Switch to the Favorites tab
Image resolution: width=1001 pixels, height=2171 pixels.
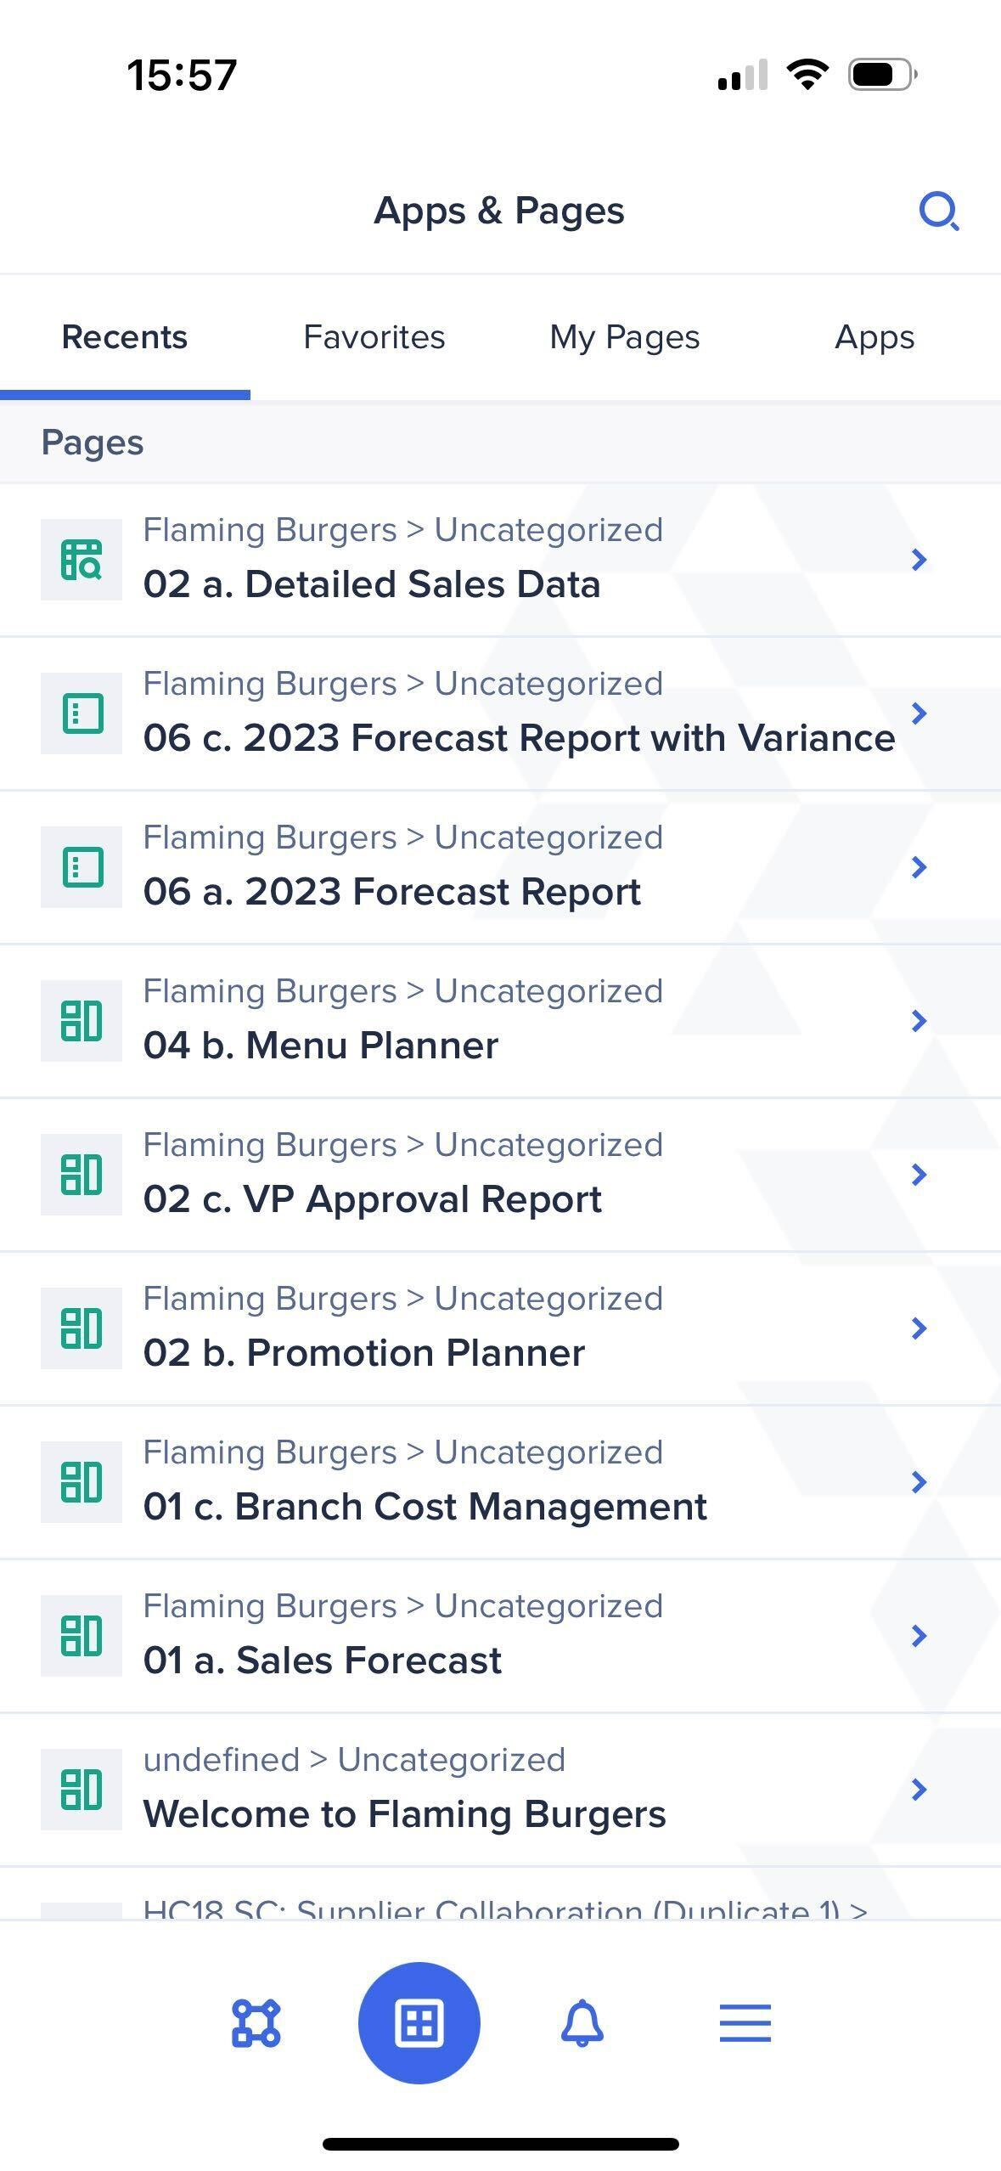pyautogui.click(x=374, y=336)
